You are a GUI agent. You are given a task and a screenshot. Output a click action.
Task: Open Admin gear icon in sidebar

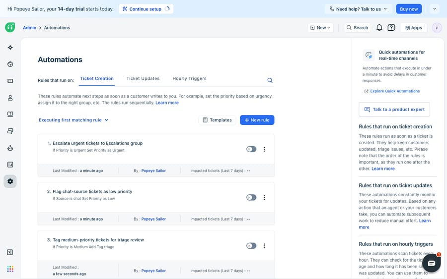(x=10, y=181)
